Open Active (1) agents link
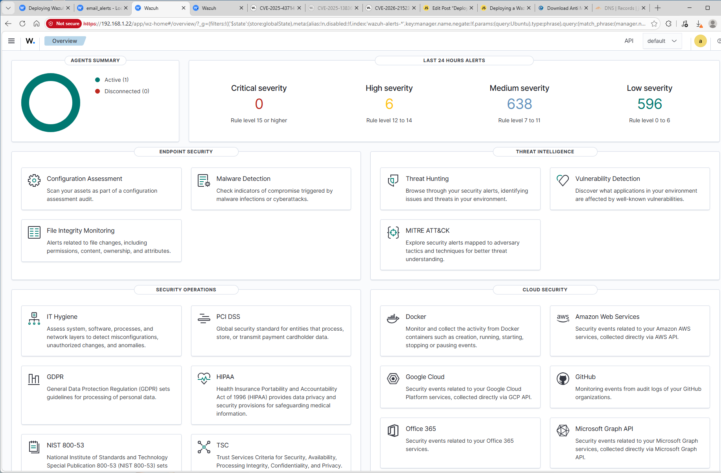 (x=116, y=80)
